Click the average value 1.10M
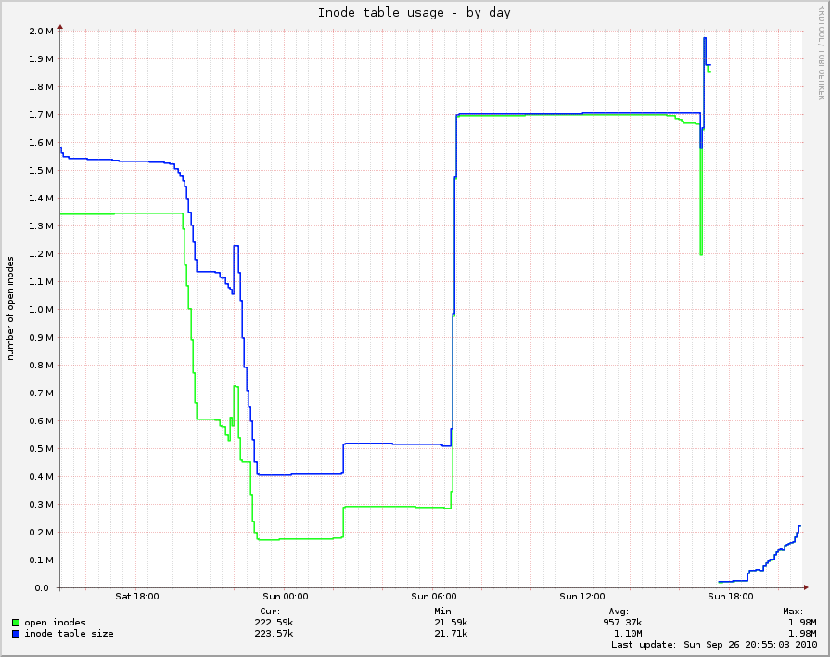 pos(629,634)
